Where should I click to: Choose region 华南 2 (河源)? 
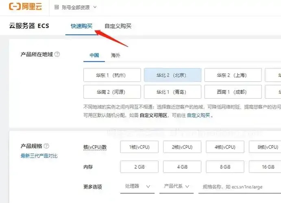click(112, 92)
